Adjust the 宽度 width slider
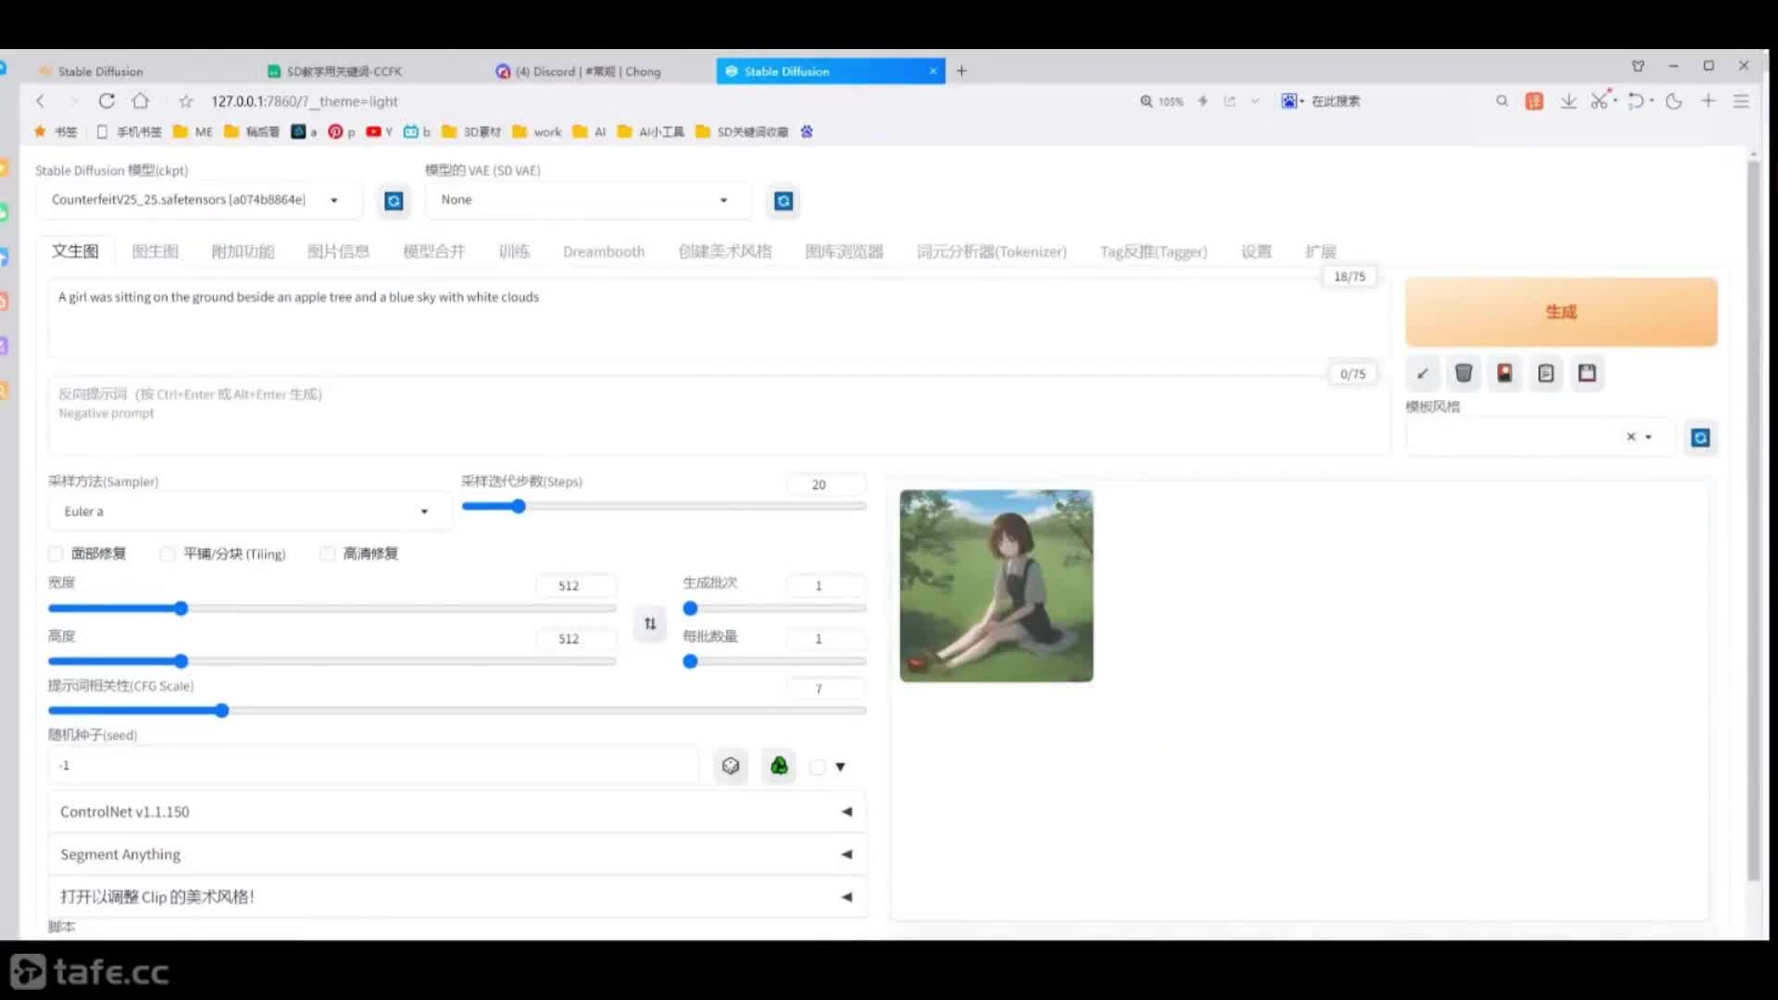 (x=332, y=608)
